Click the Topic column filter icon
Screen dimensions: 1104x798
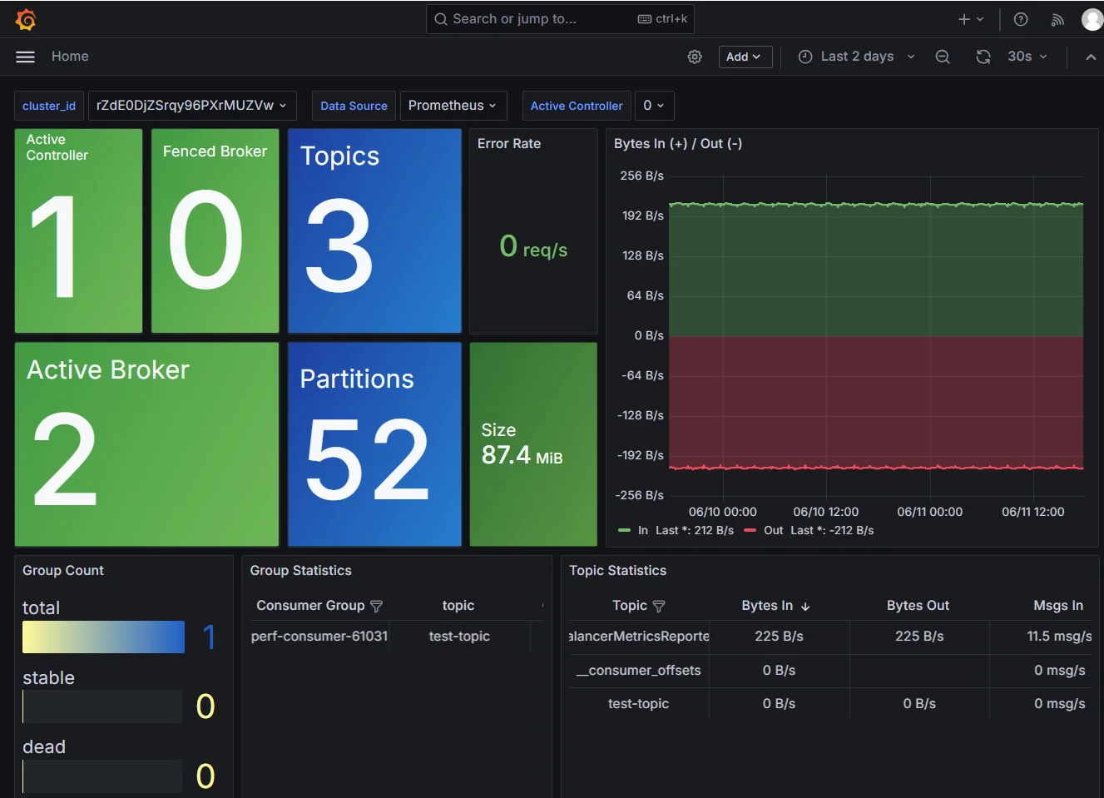[659, 607]
